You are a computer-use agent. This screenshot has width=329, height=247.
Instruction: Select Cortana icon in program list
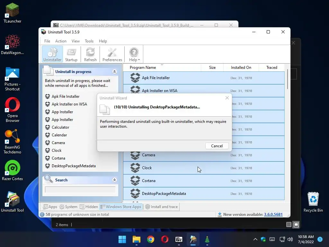[x=135, y=181]
